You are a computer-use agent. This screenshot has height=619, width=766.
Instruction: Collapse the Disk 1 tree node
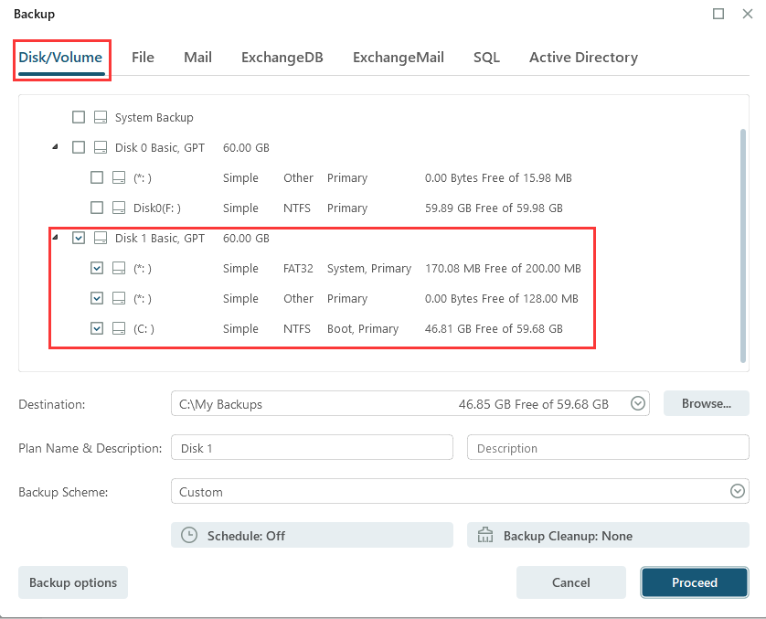point(55,238)
